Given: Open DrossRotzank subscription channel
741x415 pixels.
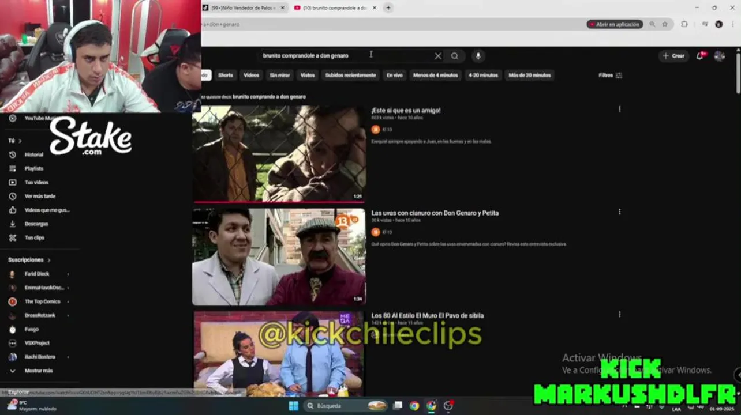Looking at the screenshot, I should point(40,315).
